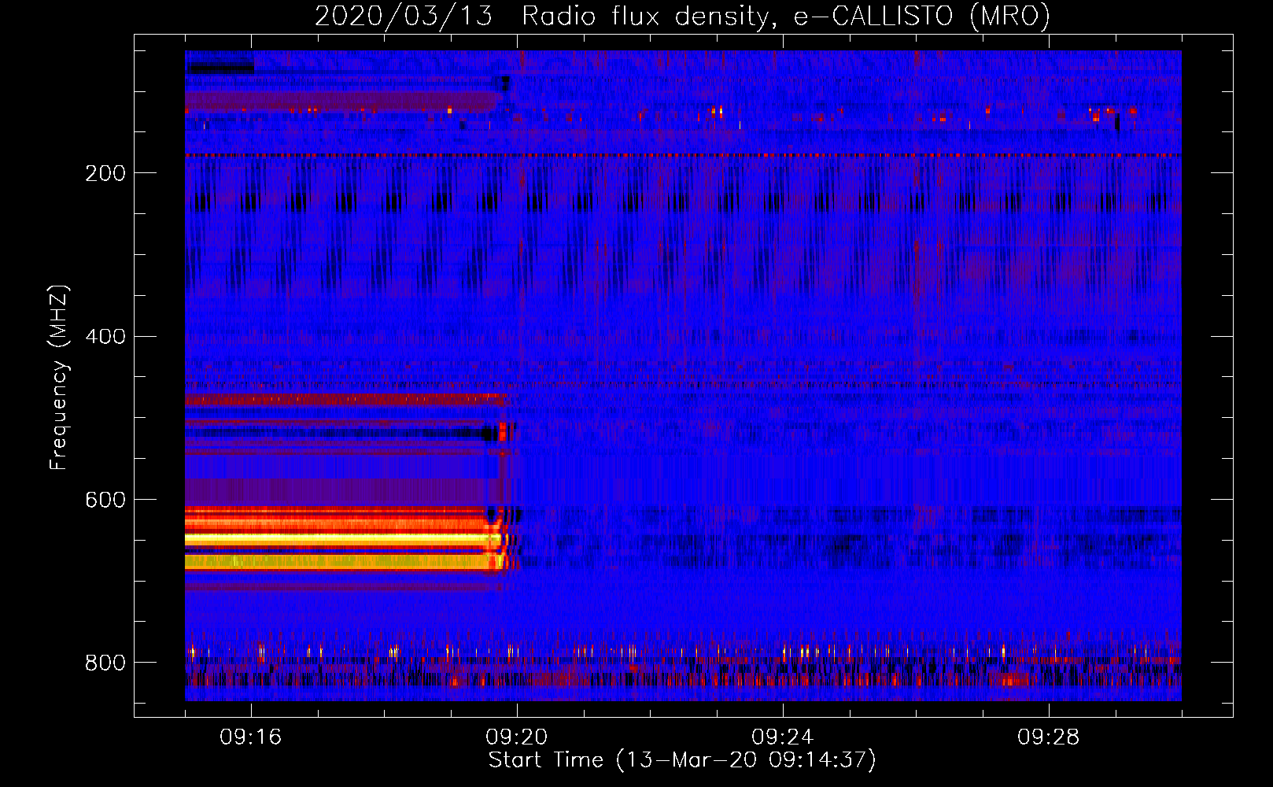Screen dimensions: 1273x787
Task: Click the 09:16 time tick label
Action: pyautogui.click(x=251, y=737)
